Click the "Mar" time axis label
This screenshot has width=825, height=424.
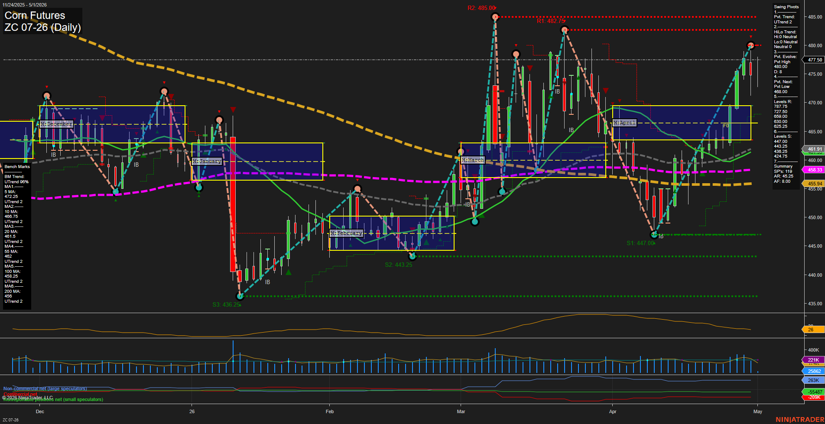pos(461,411)
